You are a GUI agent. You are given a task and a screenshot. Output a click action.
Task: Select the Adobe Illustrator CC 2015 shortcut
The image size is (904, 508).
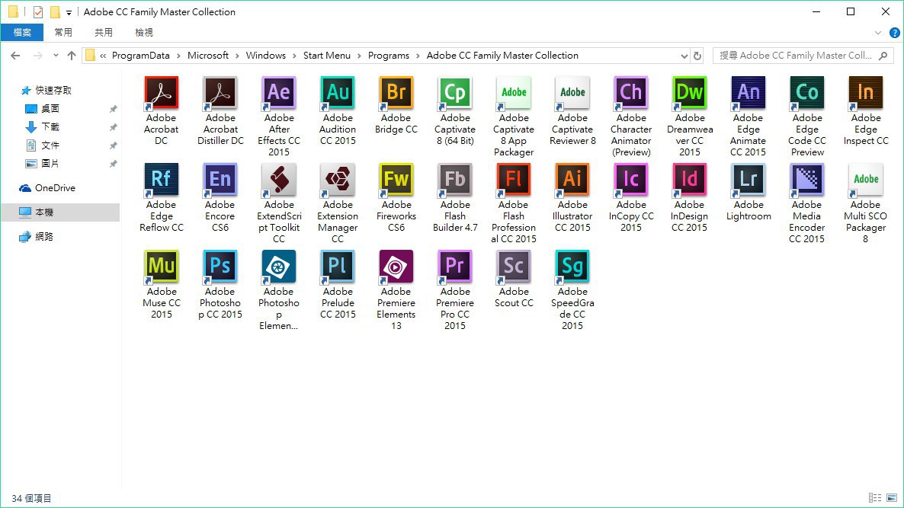tap(572, 180)
